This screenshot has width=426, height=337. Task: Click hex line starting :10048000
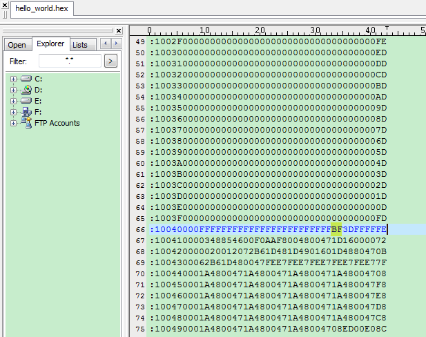point(268,318)
